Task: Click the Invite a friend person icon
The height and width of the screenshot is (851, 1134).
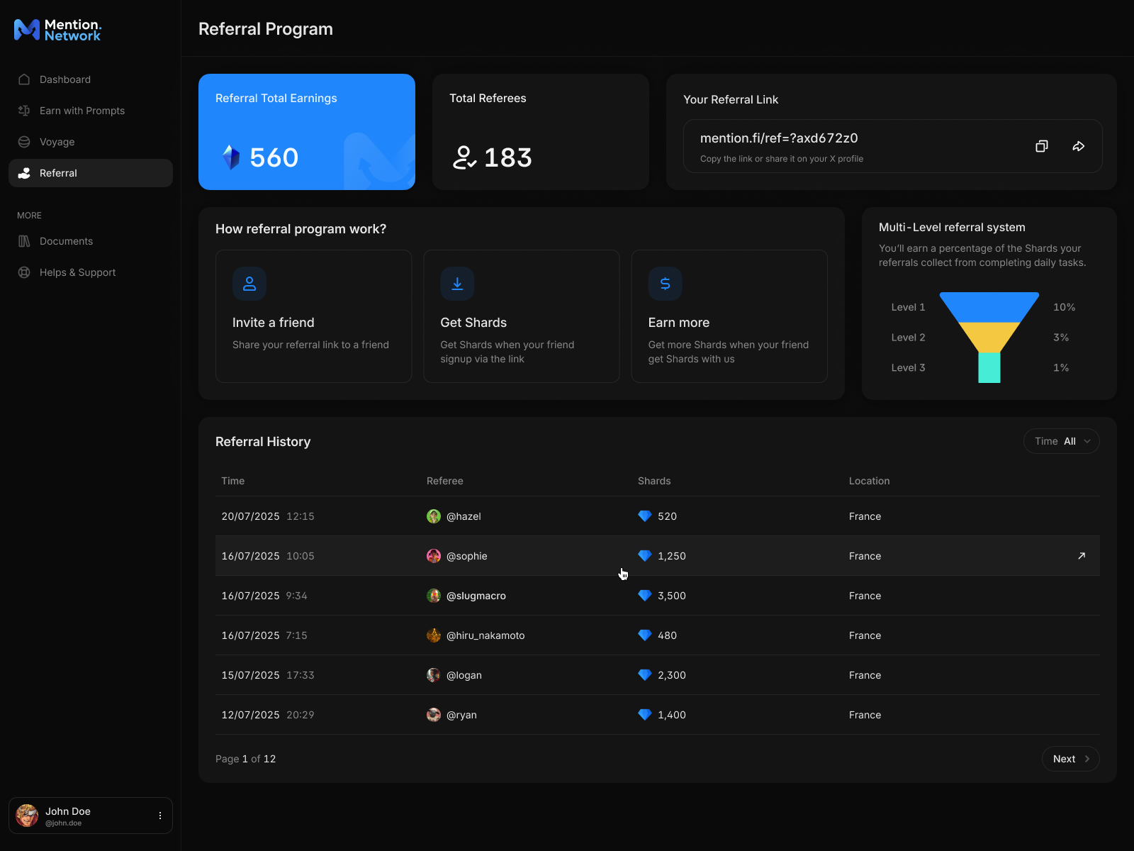Action: coord(249,284)
